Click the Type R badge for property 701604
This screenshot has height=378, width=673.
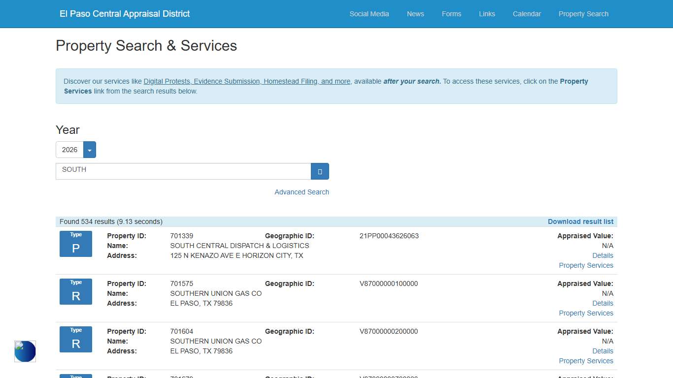(76, 340)
